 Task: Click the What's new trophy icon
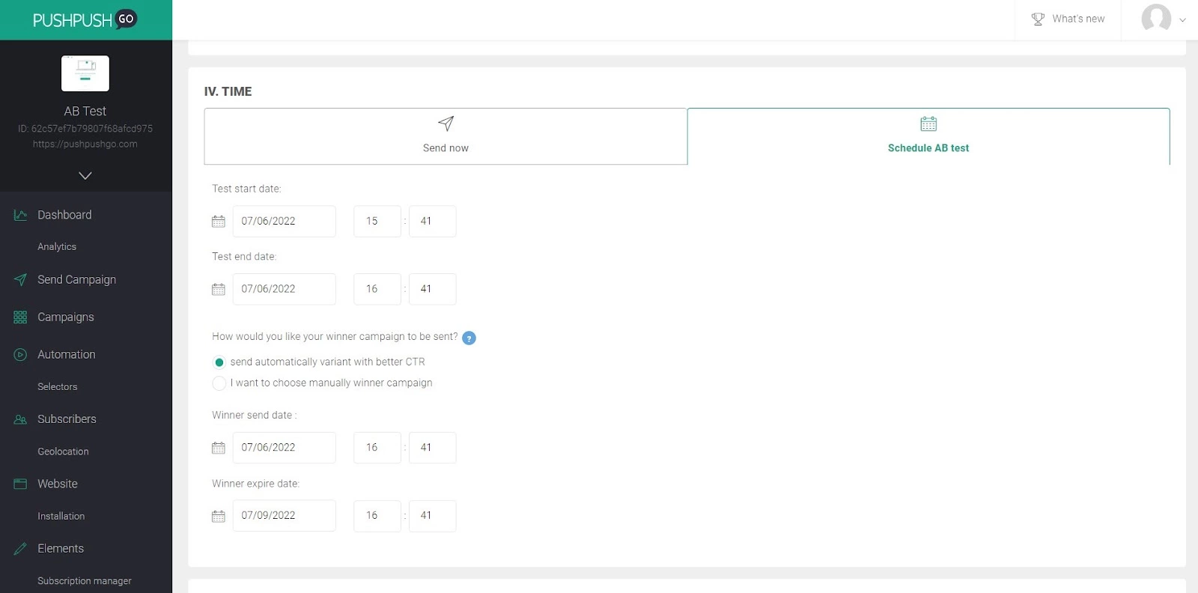point(1038,19)
